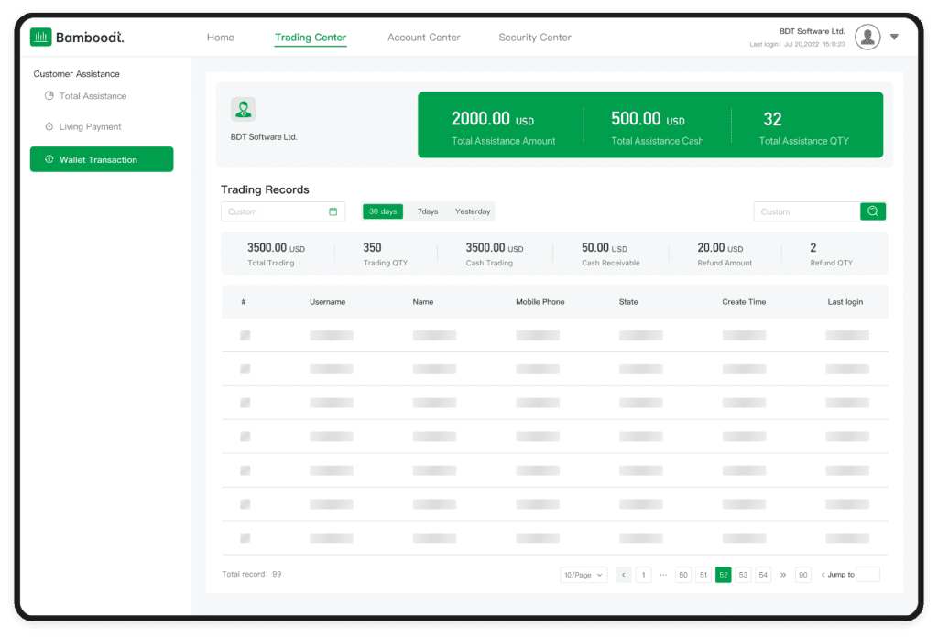Select Wallet Transaction in sidebar
Image resolution: width=938 pixels, height=637 pixels.
101,159
